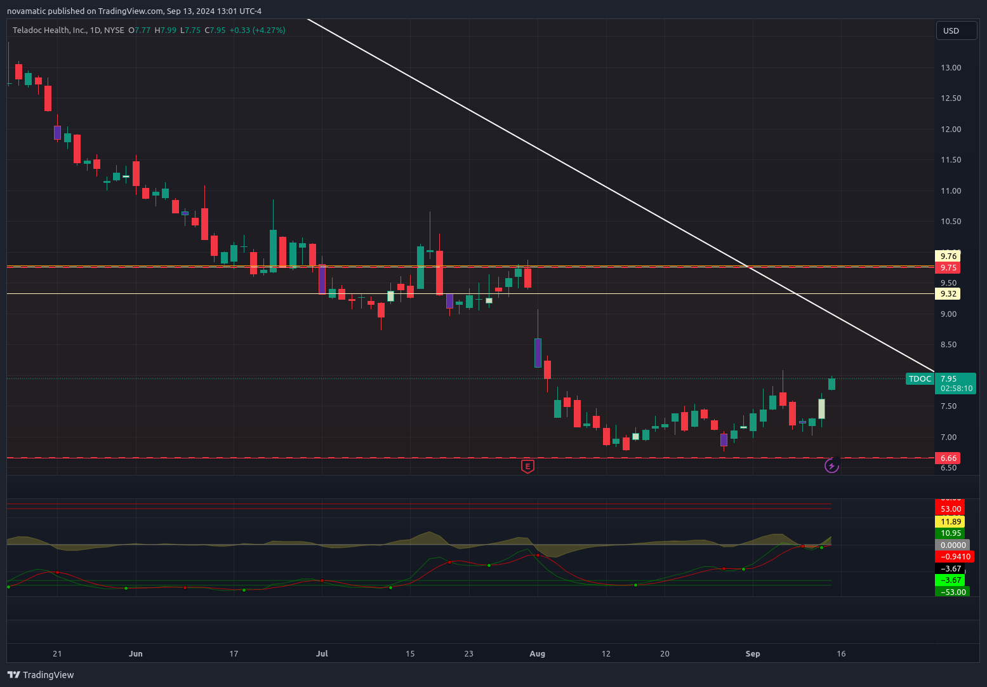Viewport: 987px width, 687px height.
Task: Click the 9.32 yellow horizontal line
Action: pyautogui.click(x=470, y=294)
